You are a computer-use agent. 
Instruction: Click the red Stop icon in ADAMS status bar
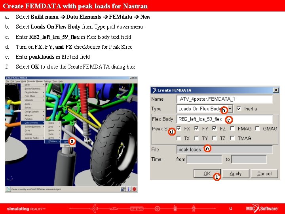click(x=134, y=189)
